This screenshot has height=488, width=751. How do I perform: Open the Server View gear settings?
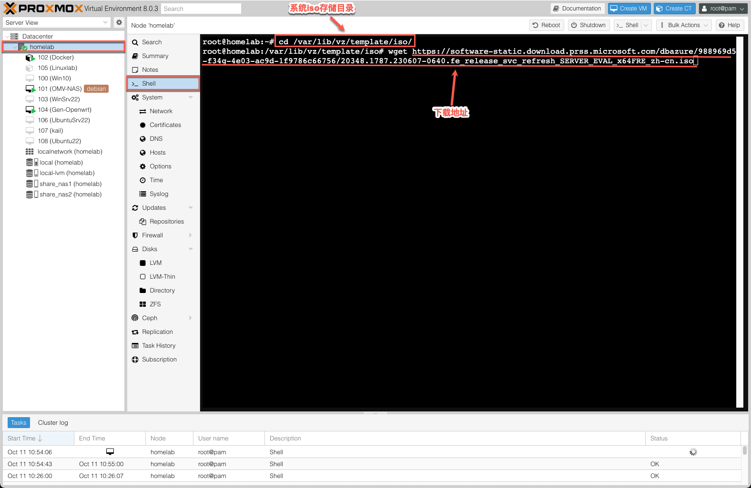tap(119, 22)
